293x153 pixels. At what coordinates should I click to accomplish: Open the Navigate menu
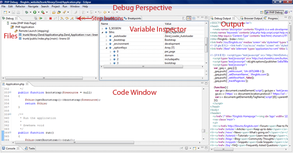tap(33, 6)
